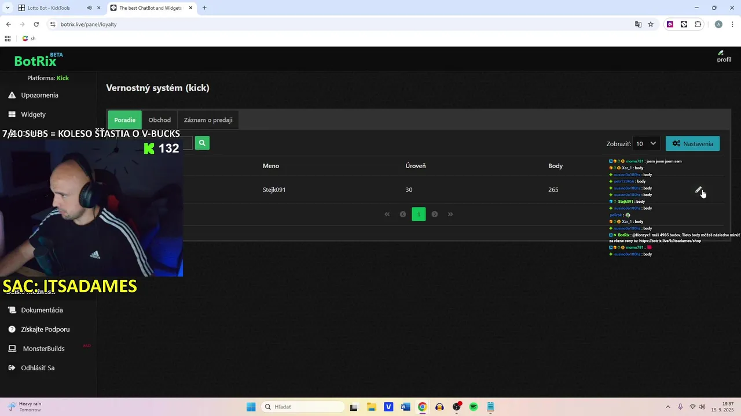Select page 1 in pagination
Image resolution: width=741 pixels, height=416 pixels.
(419, 214)
